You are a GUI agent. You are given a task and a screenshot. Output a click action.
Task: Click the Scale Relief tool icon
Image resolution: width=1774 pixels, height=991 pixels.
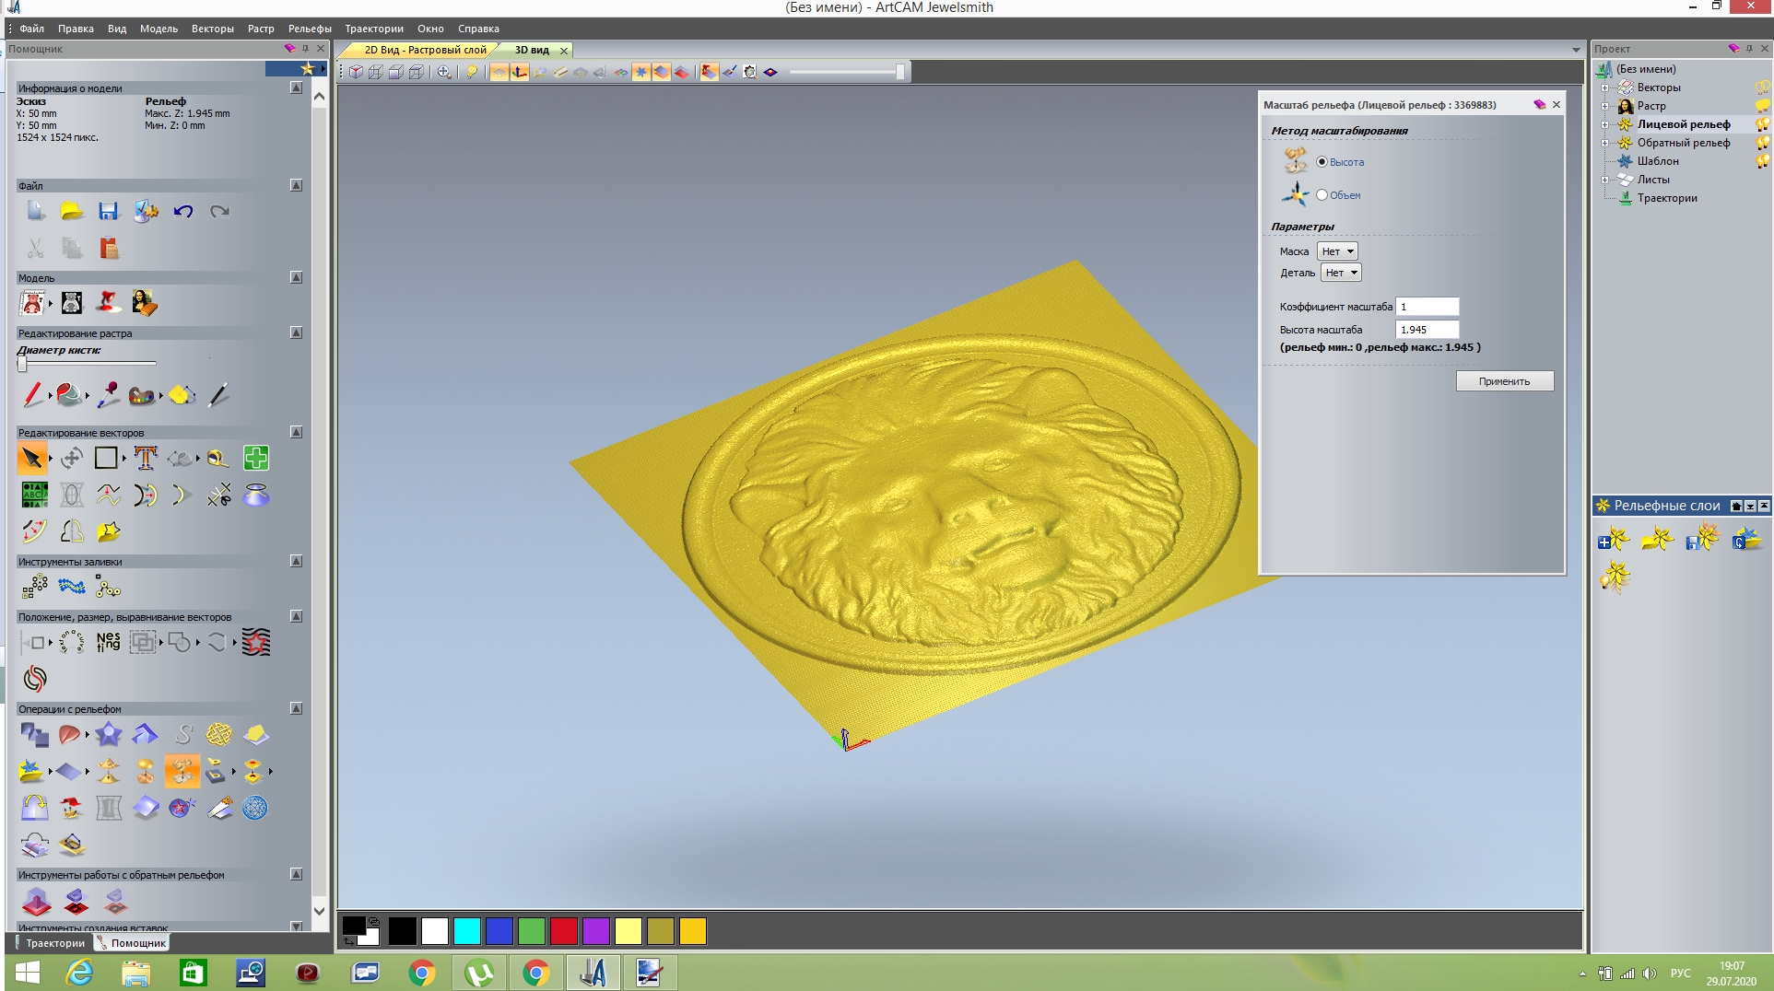[x=182, y=771]
